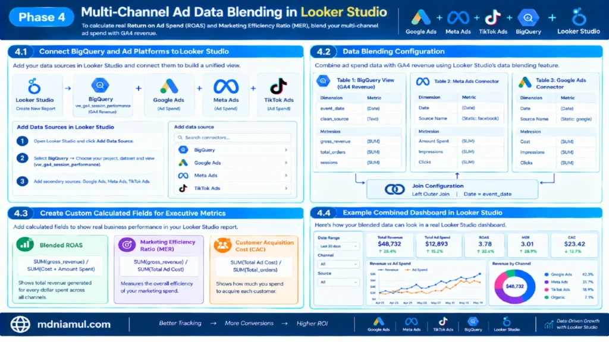Expand the Meta Ads connector row chevron

286,175
